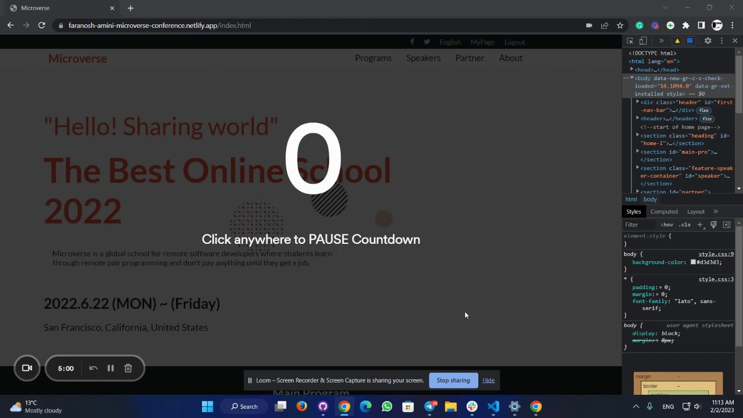Open a new browser tab
743x418 pixels.
[131, 8]
